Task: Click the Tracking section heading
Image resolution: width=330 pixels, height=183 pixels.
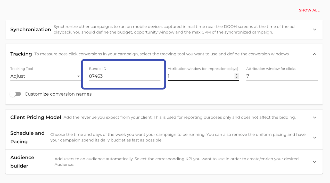Action: click(21, 54)
